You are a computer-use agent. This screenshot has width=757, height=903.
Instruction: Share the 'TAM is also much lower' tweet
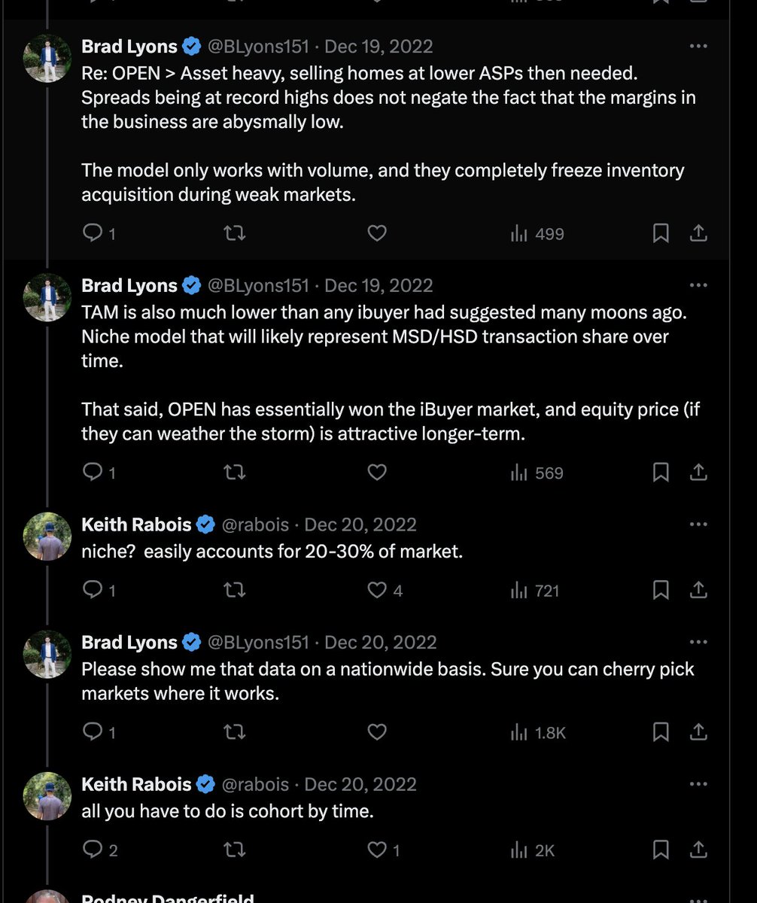coord(698,473)
